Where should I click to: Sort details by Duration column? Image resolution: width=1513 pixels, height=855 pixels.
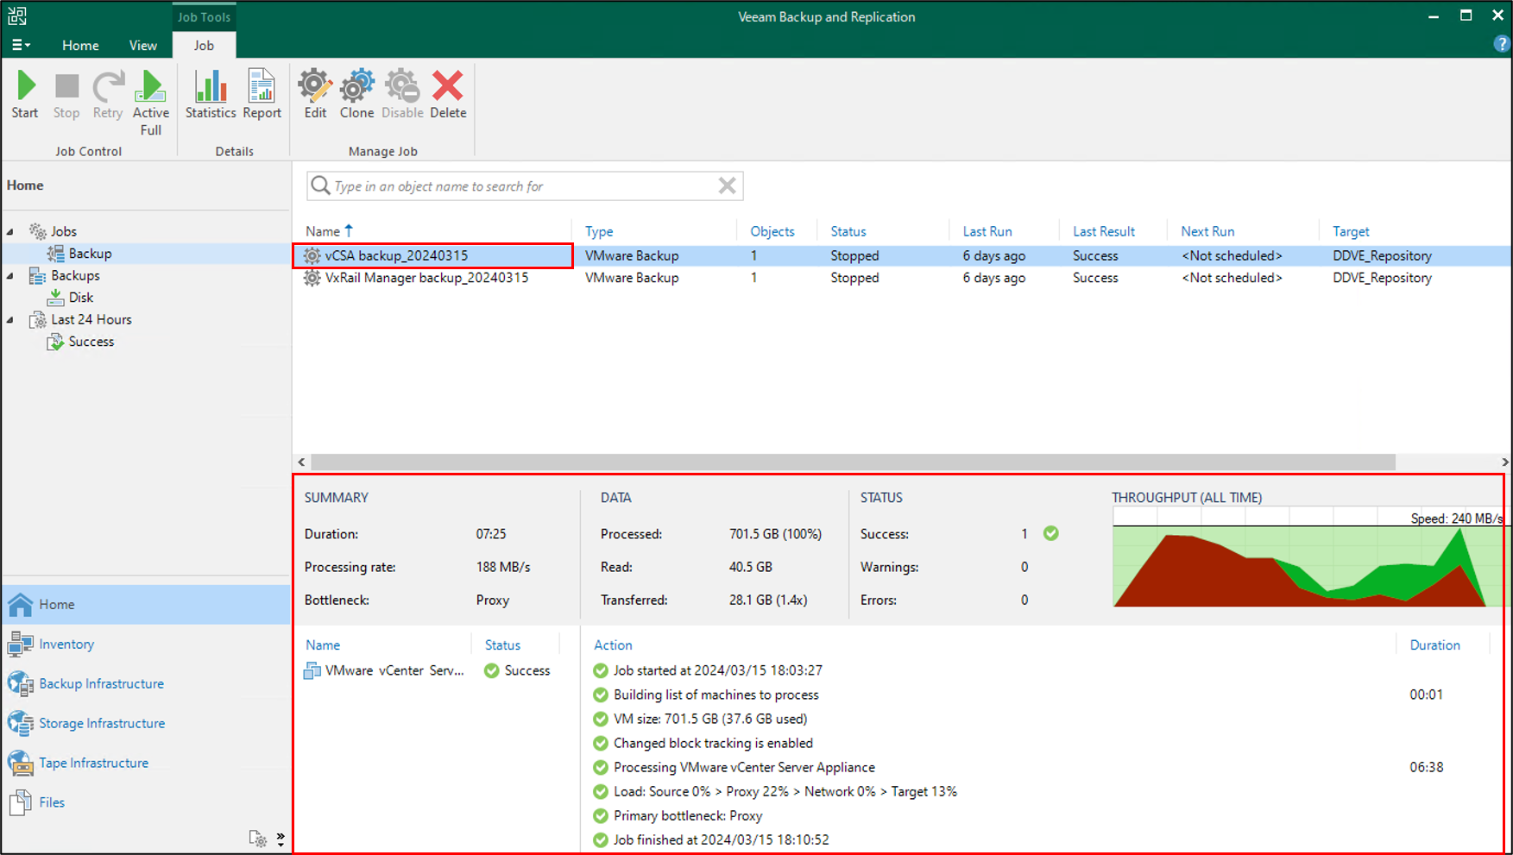pyautogui.click(x=1434, y=645)
